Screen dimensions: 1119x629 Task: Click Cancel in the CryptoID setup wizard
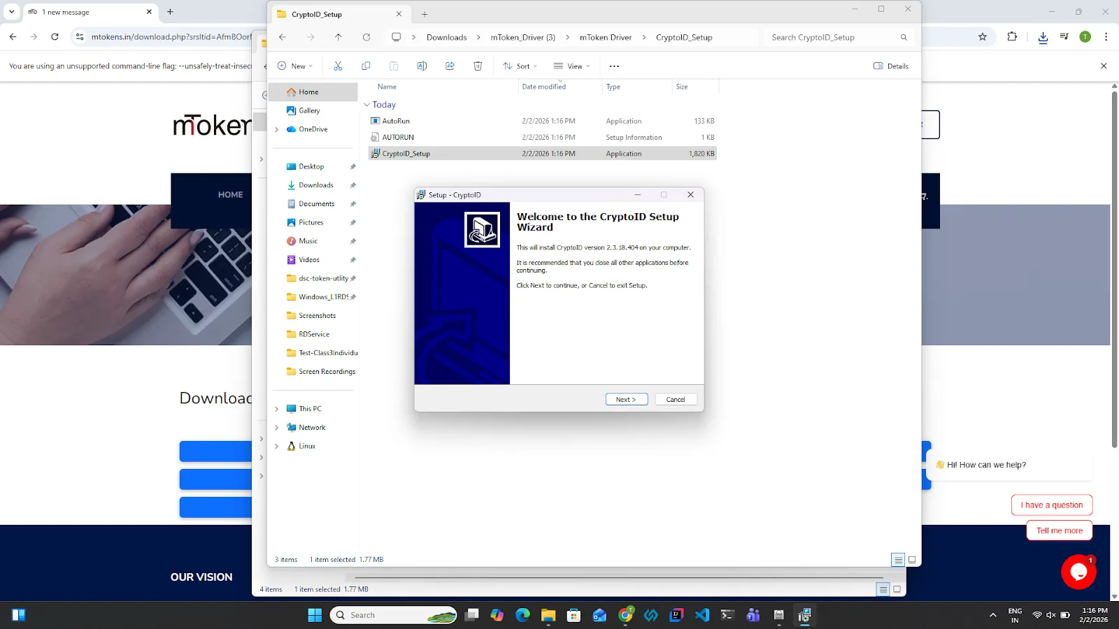point(676,399)
